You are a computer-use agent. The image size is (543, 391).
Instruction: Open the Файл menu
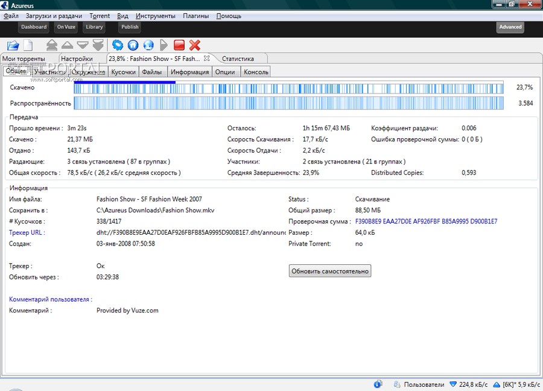(11, 16)
